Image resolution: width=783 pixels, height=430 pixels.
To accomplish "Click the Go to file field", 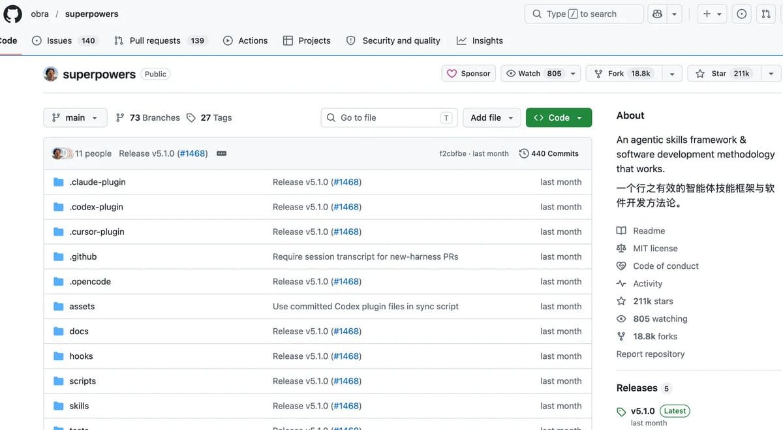I will 389,117.
